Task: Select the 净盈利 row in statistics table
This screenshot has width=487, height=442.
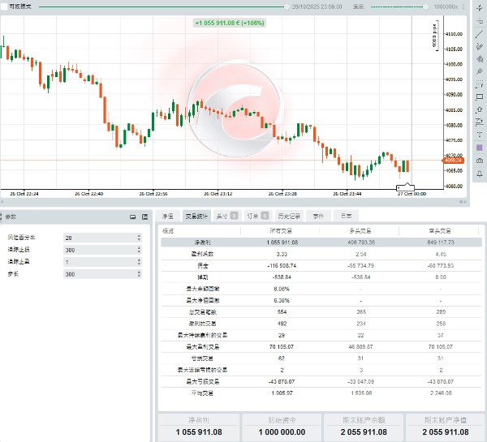Action: pyautogui.click(x=321, y=242)
